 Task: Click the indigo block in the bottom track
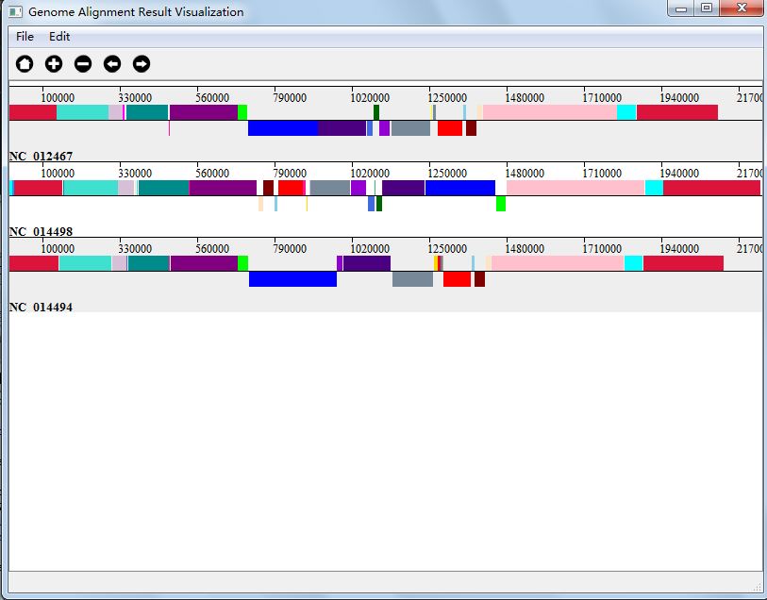coord(367,263)
